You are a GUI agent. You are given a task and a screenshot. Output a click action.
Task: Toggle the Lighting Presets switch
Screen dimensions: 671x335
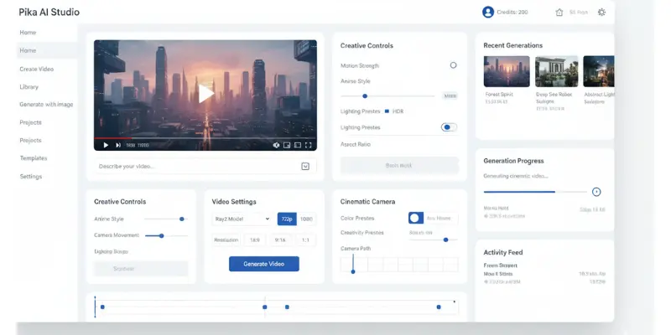449,127
